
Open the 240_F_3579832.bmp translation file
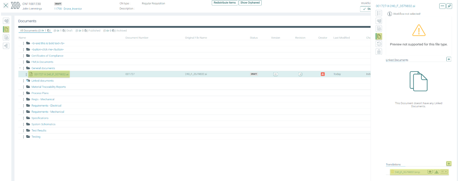(x=407, y=172)
